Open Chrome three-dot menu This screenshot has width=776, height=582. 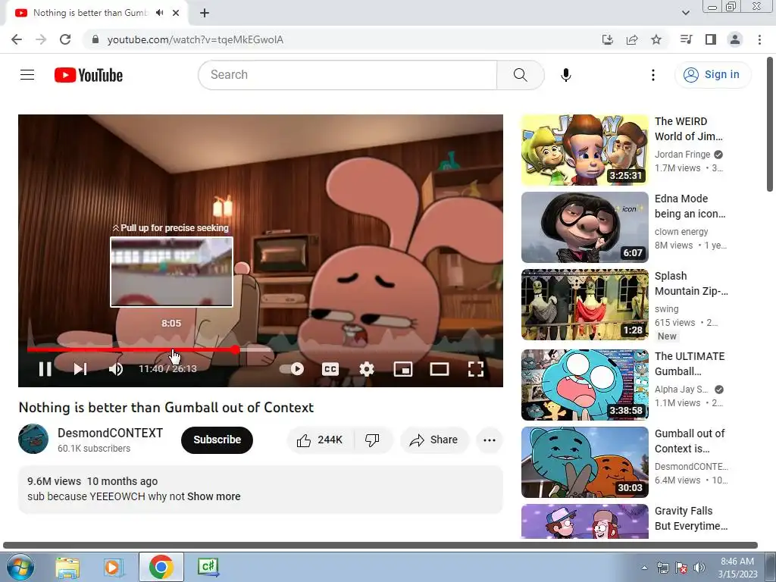[x=759, y=39]
